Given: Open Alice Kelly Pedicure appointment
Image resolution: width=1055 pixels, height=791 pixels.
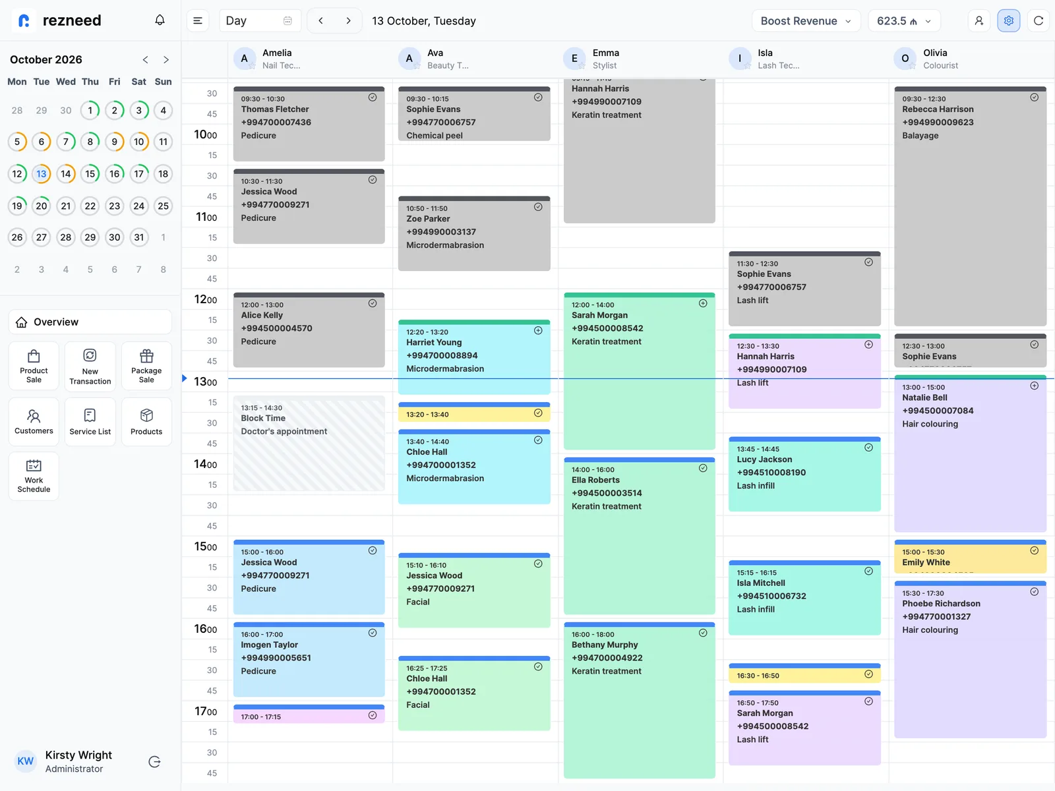Looking at the screenshot, I should (x=309, y=330).
